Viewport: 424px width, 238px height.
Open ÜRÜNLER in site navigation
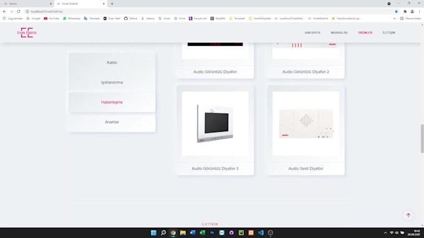pyautogui.click(x=365, y=32)
